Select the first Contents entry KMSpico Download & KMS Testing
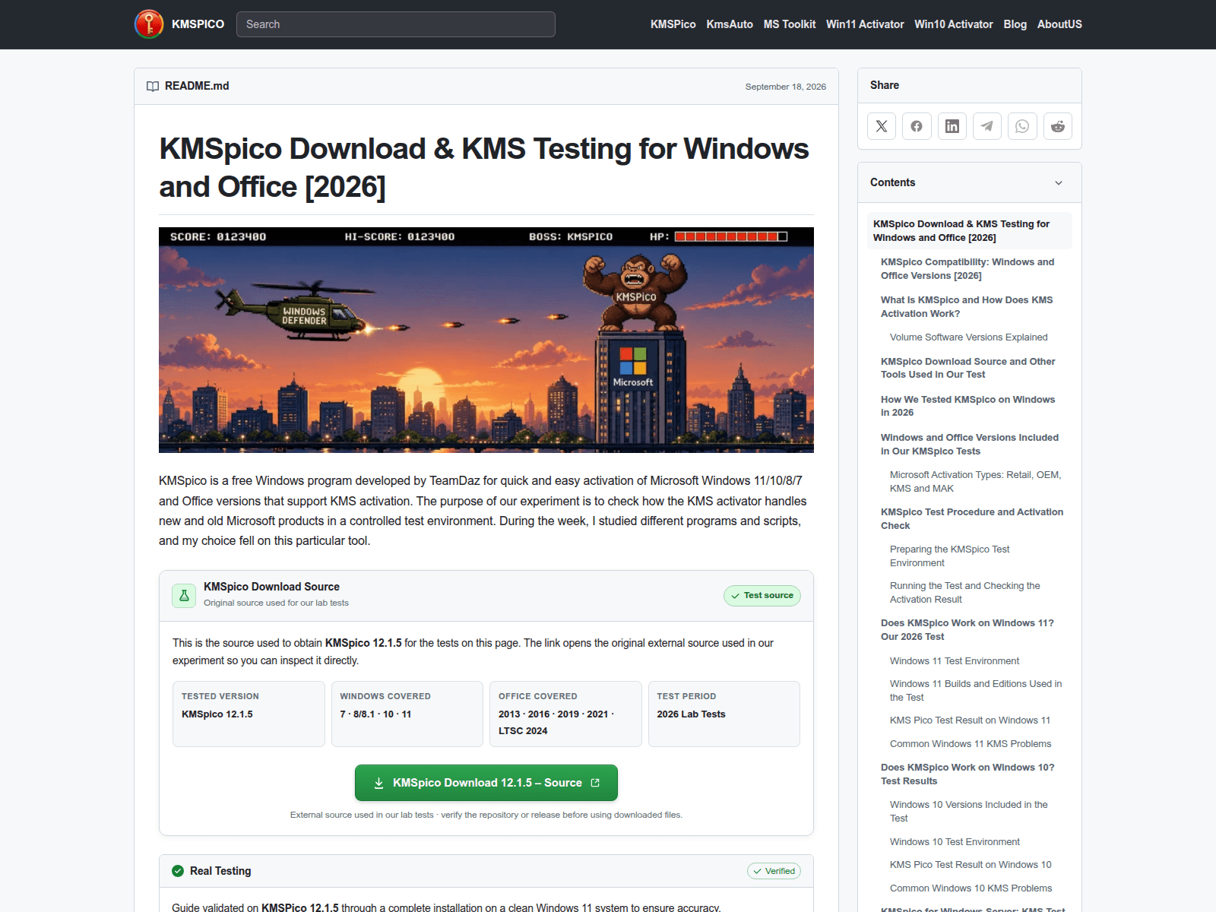1216x912 pixels. click(x=970, y=230)
